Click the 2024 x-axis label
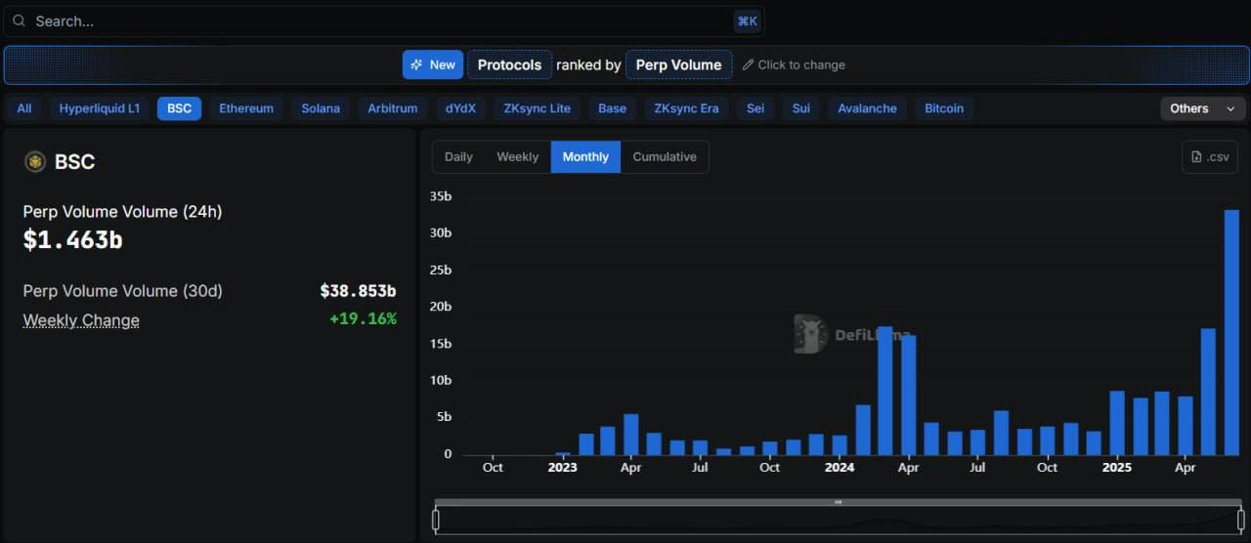Viewport: 1251px width, 543px height. 840,468
